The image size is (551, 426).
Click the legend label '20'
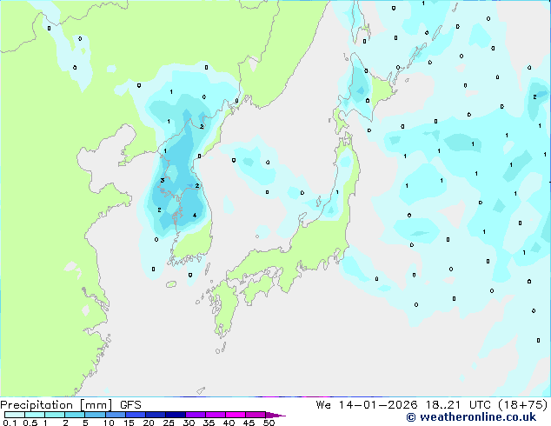(x=149, y=423)
